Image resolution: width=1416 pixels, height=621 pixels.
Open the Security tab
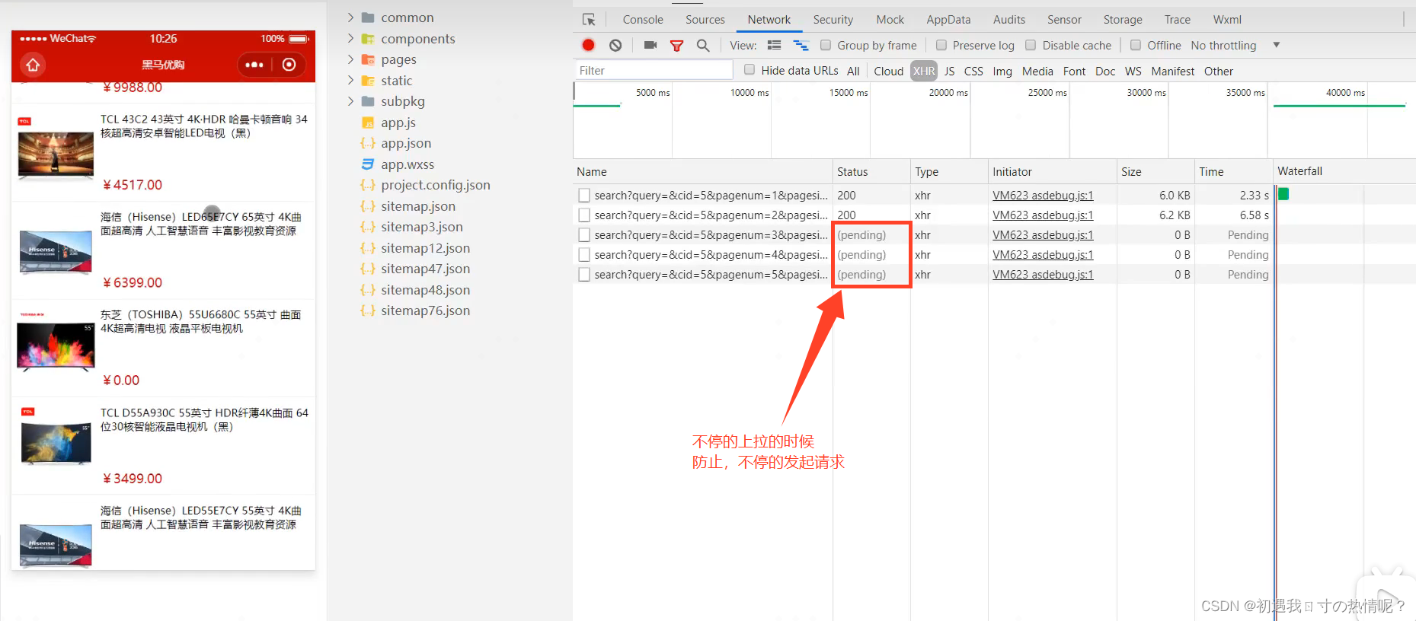click(833, 20)
